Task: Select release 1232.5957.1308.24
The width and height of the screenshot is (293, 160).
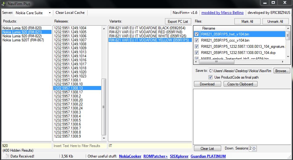Action: tap(77, 108)
